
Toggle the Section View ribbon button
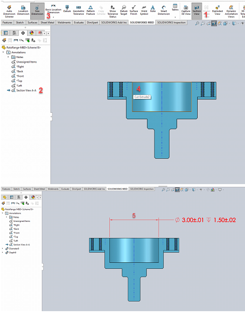point(197,11)
